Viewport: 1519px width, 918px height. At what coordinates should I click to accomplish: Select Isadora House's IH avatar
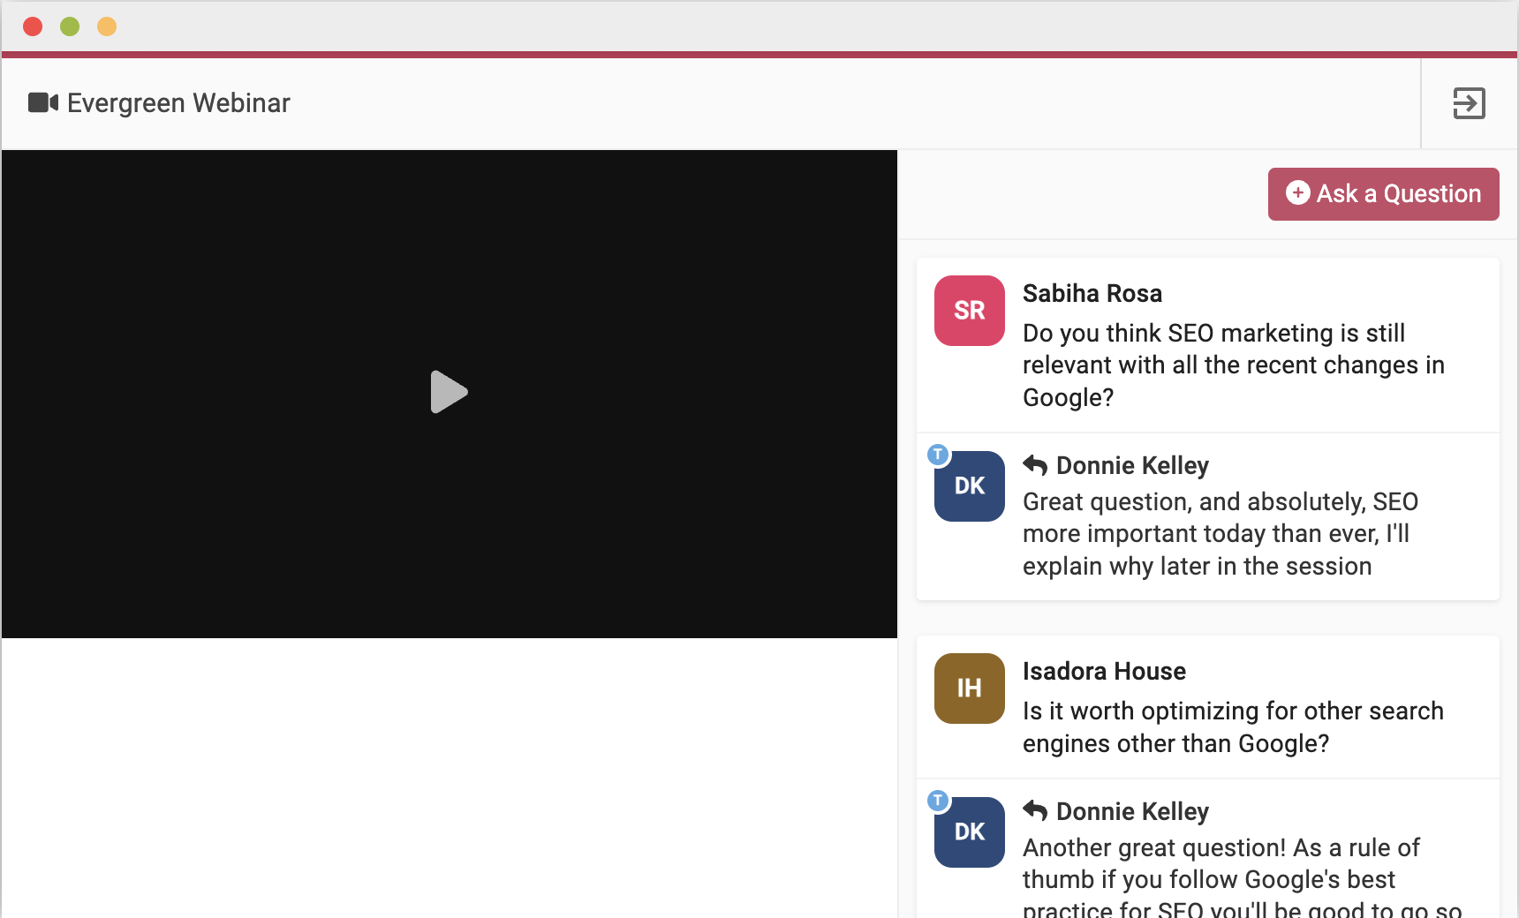coord(969,688)
